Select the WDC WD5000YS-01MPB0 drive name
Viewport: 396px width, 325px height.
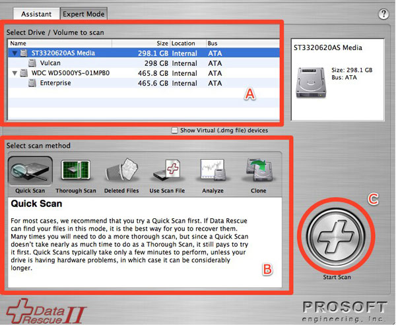71,73
